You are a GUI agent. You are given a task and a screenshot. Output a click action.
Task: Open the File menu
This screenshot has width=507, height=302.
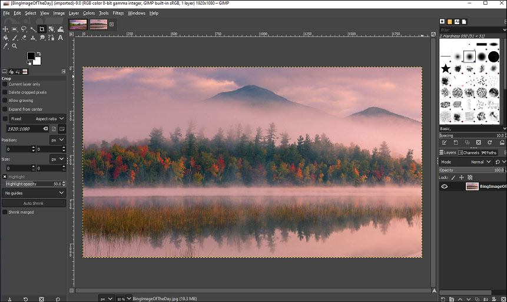[x=6, y=14]
